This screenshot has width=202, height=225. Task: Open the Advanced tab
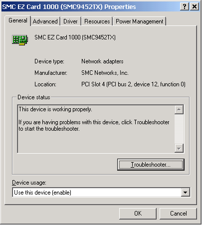coord(45,21)
